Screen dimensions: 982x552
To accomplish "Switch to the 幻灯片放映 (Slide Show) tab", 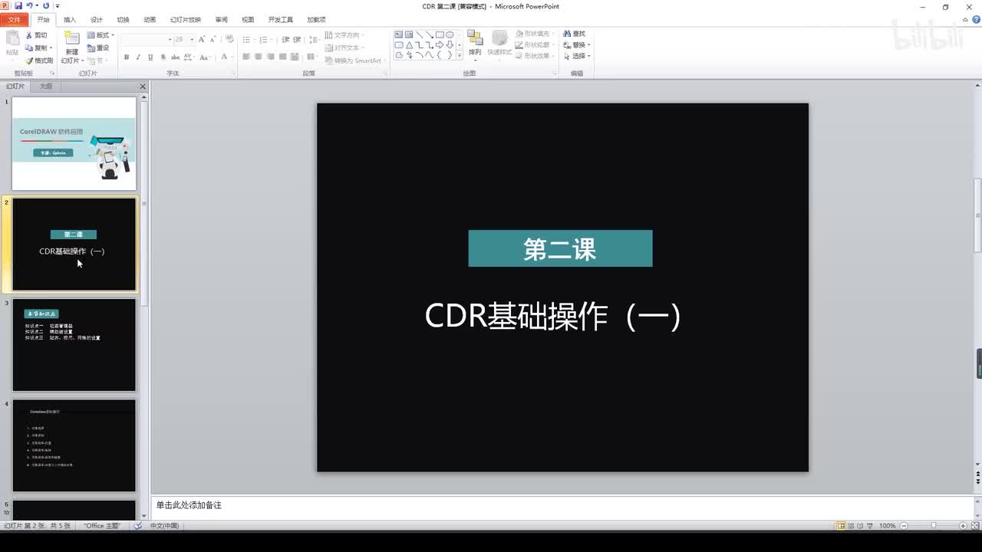I will 186,20.
